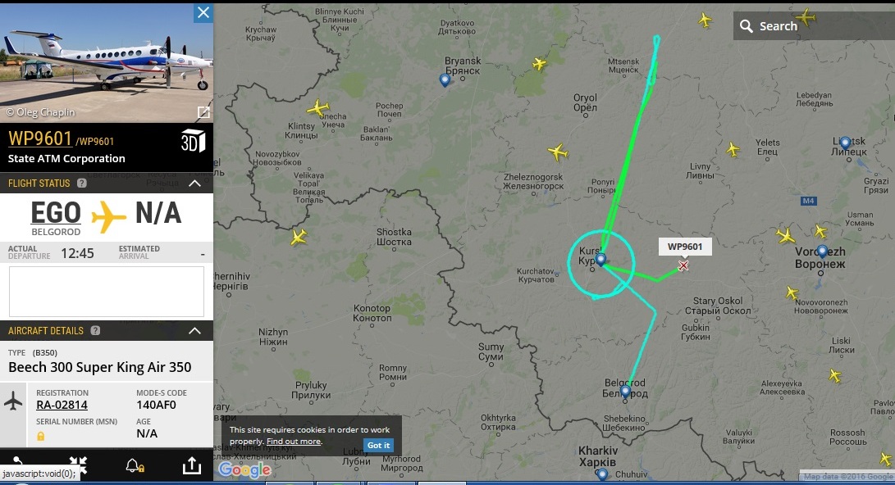Click the Aircraft Details help question mark

95,330
